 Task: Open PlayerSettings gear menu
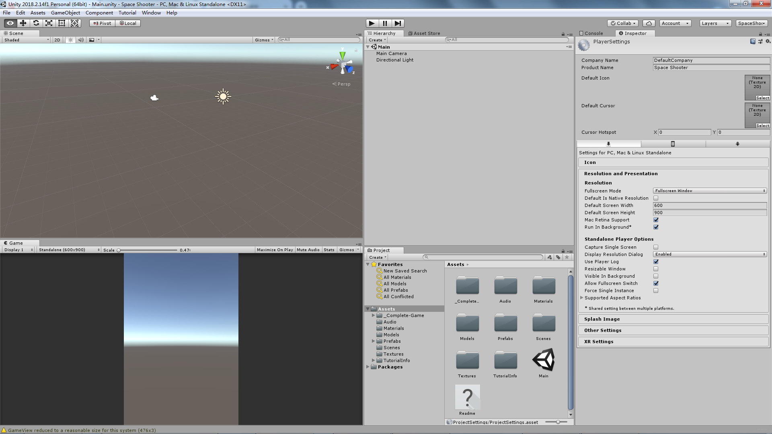tap(768, 41)
